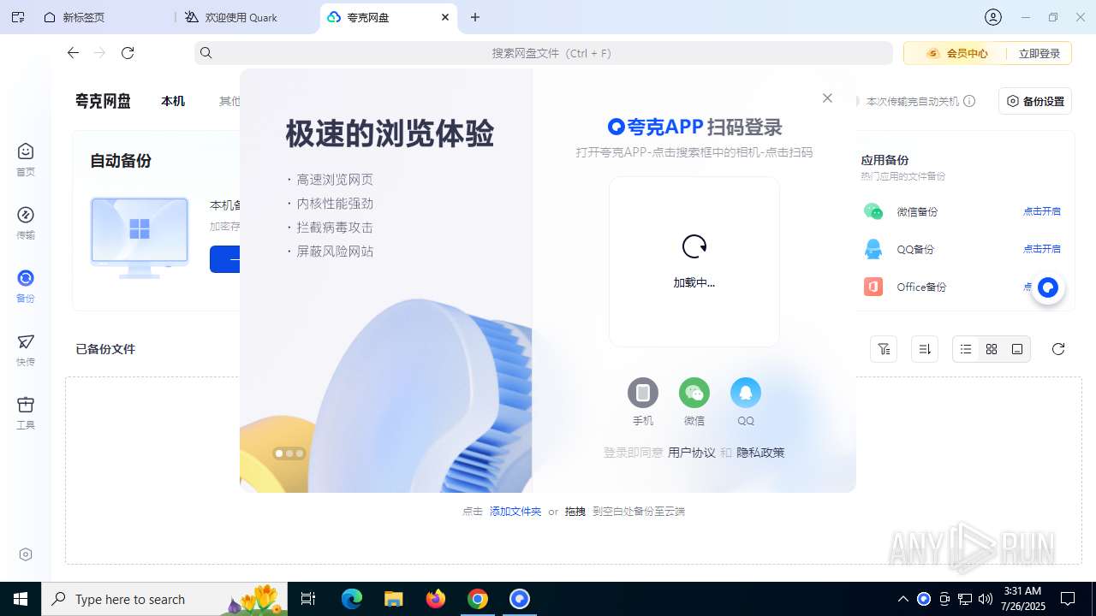Click info icon beside 本次传输完自动关机
1096x616 pixels.
coord(969,101)
